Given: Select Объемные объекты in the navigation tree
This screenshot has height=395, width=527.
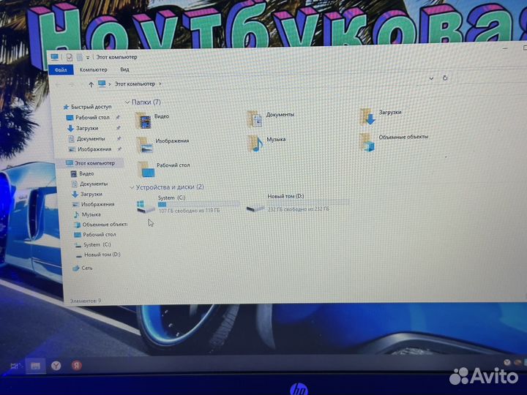Looking at the screenshot, I should tap(101, 225).
